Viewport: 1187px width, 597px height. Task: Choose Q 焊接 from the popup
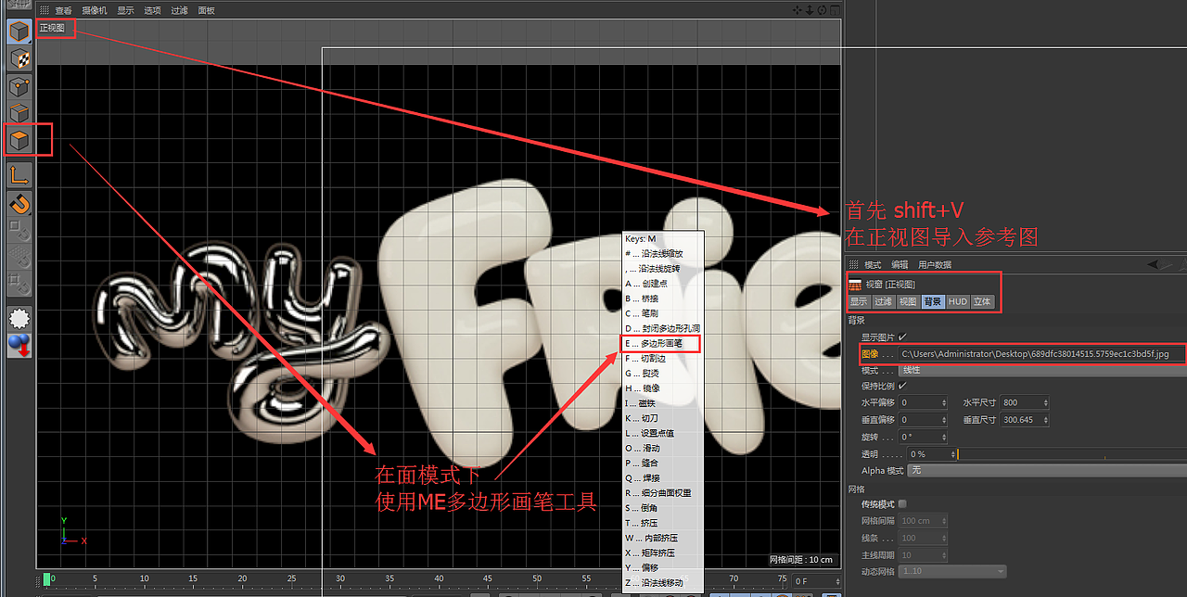[x=662, y=478]
